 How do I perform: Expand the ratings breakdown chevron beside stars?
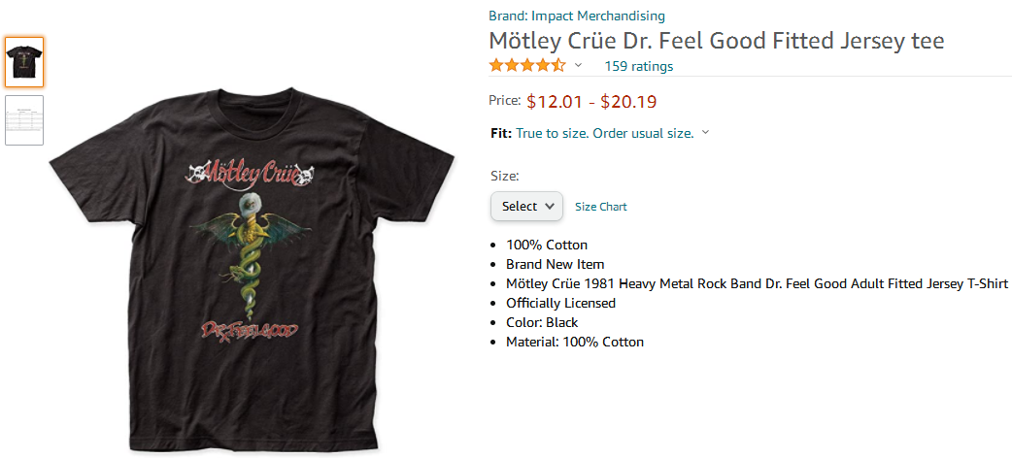[x=578, y=65]
